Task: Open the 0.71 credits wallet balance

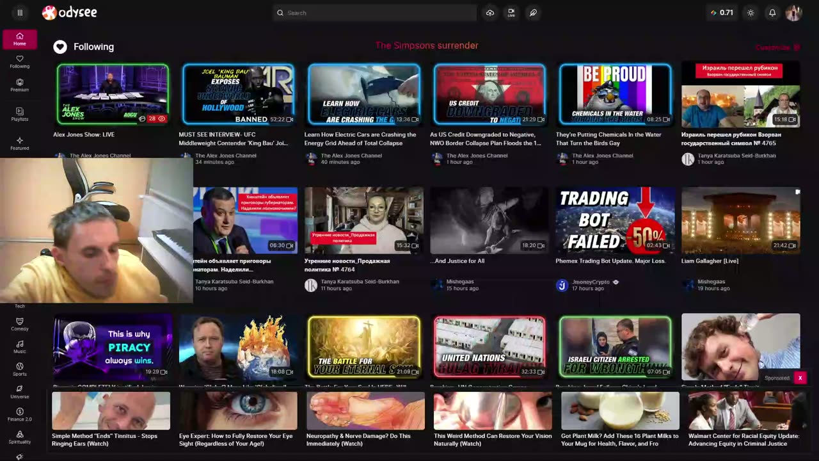Action: tap(722, 13)
